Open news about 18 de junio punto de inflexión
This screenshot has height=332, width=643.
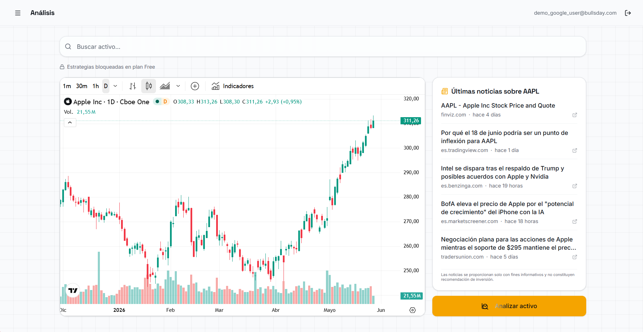pyautogui.click(x=504, y=137)
